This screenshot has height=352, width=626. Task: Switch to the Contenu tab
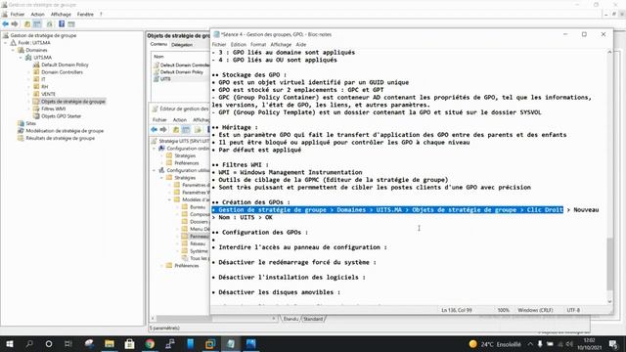tap(158, 44)
